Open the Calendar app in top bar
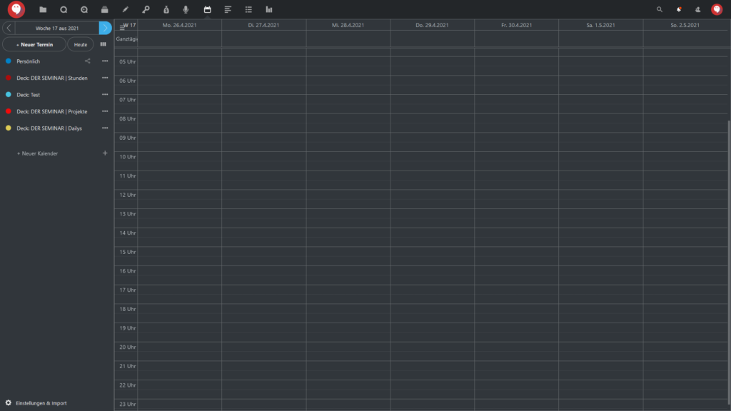This screenshot has height=411, width=731. [207, 10]
